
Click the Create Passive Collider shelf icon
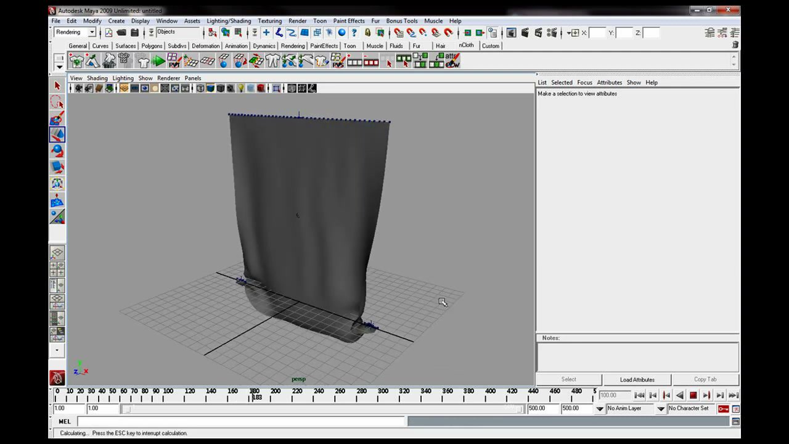coord(92,60)
